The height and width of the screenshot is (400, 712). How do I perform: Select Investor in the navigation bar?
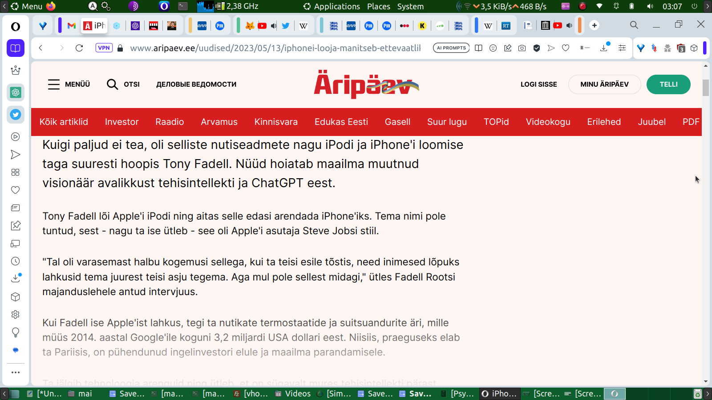[122, 122]
